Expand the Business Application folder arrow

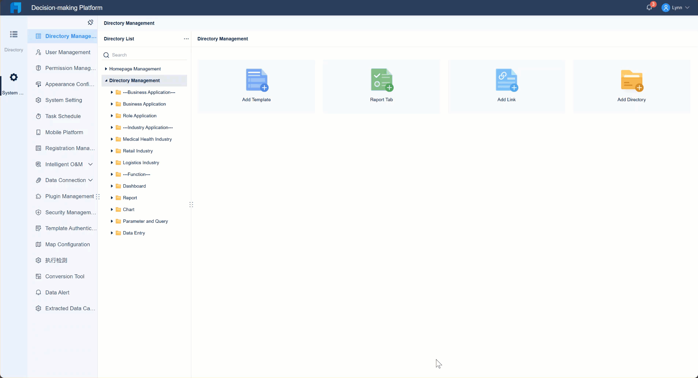click(112, 104)
